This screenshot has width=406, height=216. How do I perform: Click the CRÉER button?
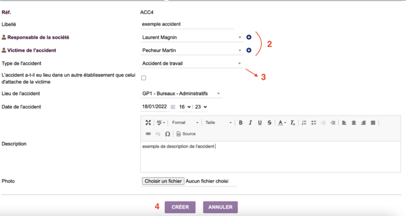180,207
